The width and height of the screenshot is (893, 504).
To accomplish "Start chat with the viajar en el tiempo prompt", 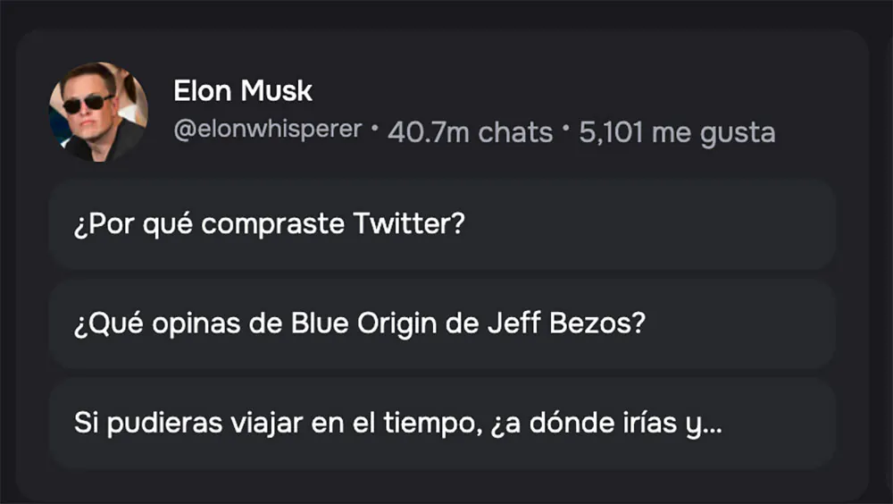I will [x=442, y=424].
